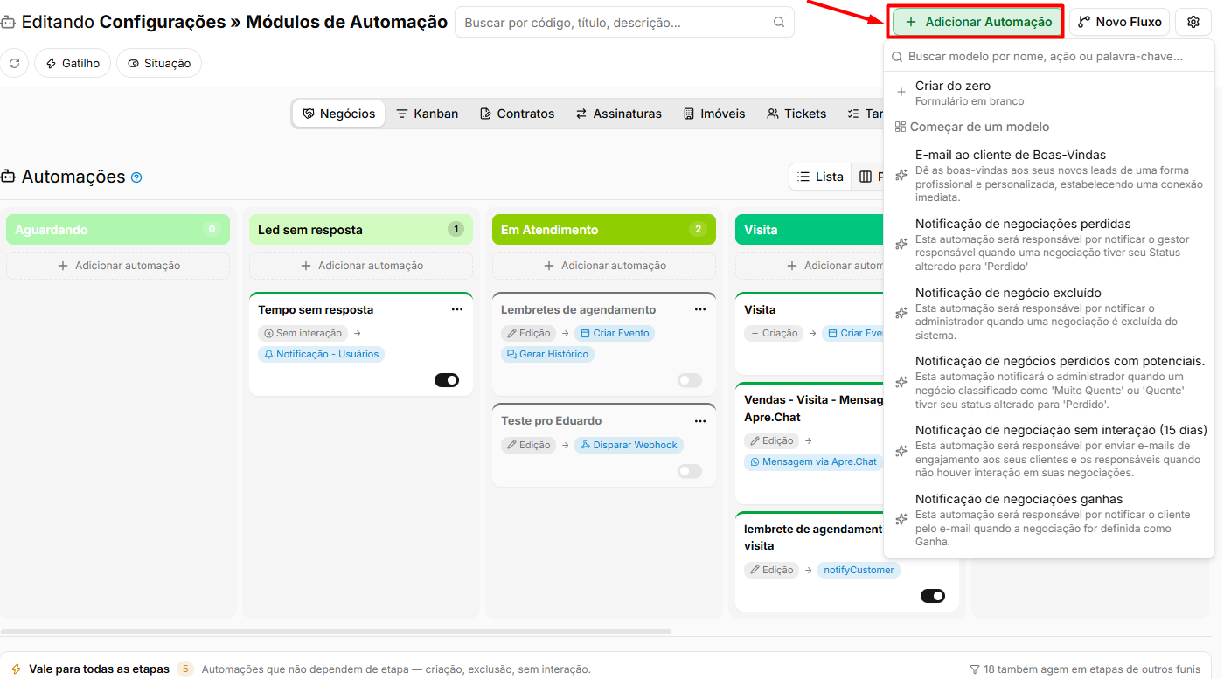This screenshot has height=679, width=1224.
Task: Add automation in the Aguardando column
Action: [x=118, y=266]
